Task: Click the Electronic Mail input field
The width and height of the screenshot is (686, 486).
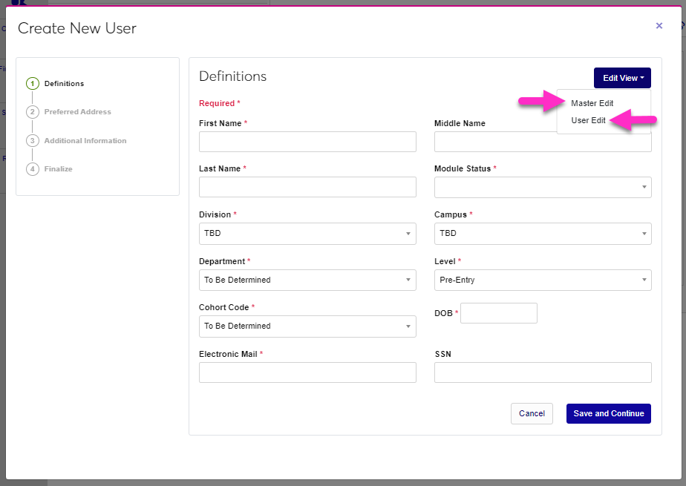Action: click(x=307, y=372)
